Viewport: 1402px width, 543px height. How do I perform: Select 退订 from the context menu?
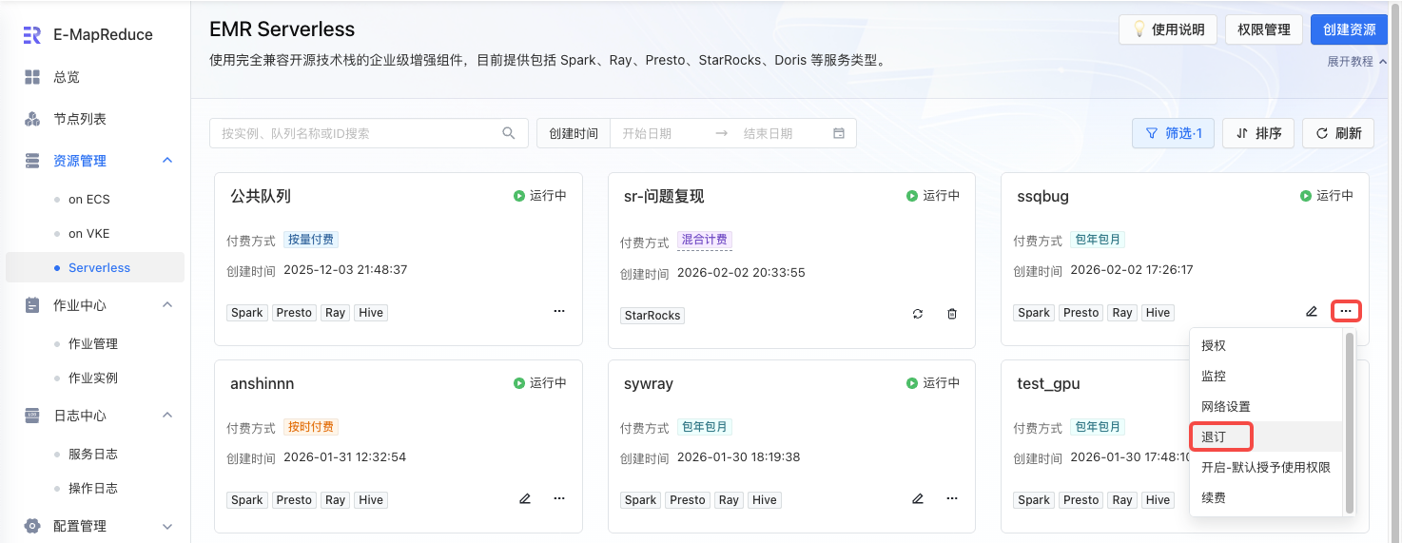tap(1215, 436)
